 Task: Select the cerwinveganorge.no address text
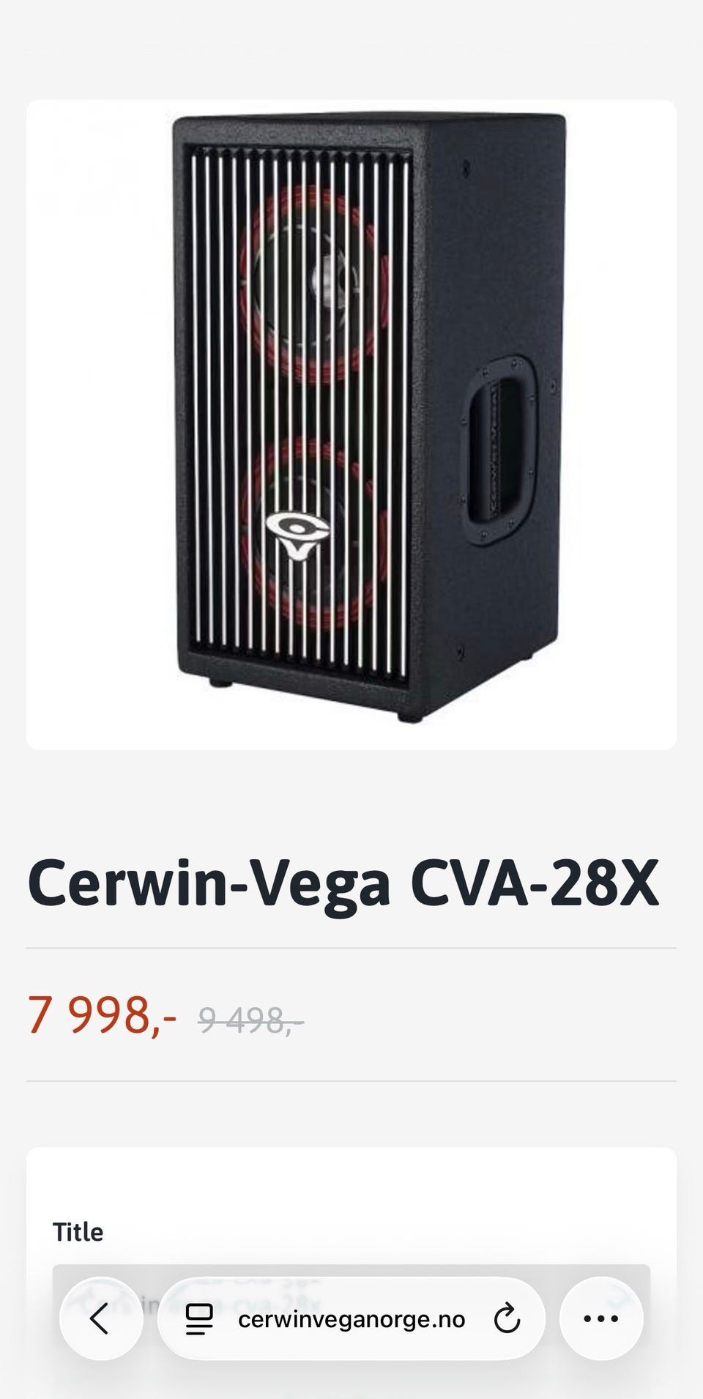(352, 1320)
